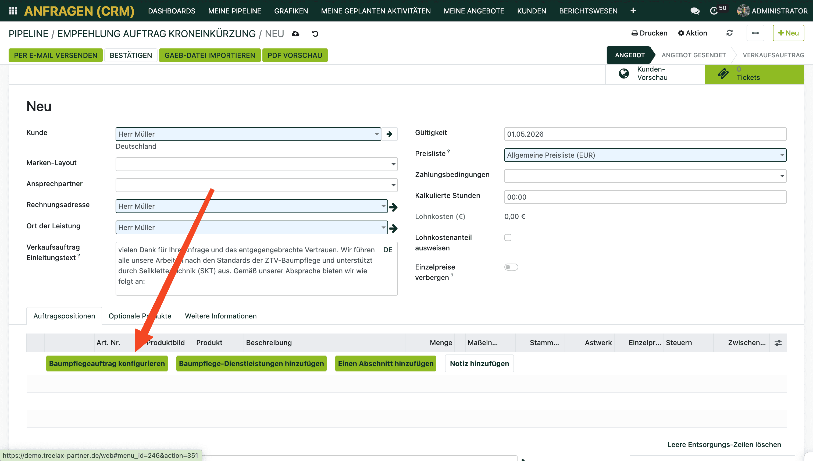Expand the Marken-Layout dropdown
The height and width of the screenshot is (461, 813).
393,164
